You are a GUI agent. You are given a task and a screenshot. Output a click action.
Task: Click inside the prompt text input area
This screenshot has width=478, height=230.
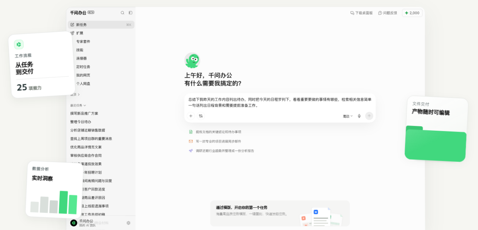(x=280, y=102)
